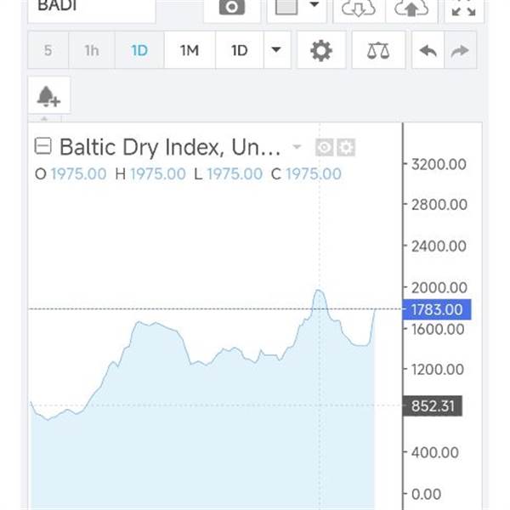
Task: Click the load chart layout cloud icon
Action: pos(358,8)
